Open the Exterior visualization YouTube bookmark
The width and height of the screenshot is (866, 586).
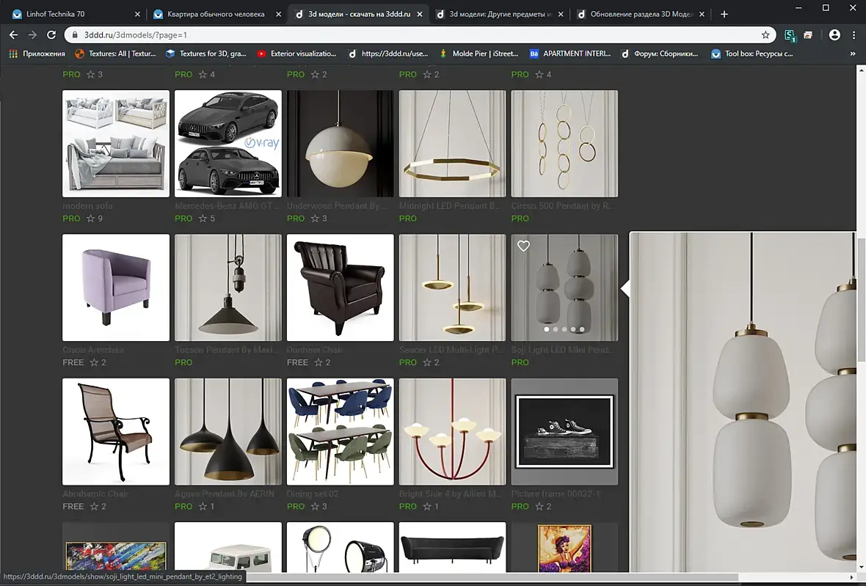click(296, 54)
